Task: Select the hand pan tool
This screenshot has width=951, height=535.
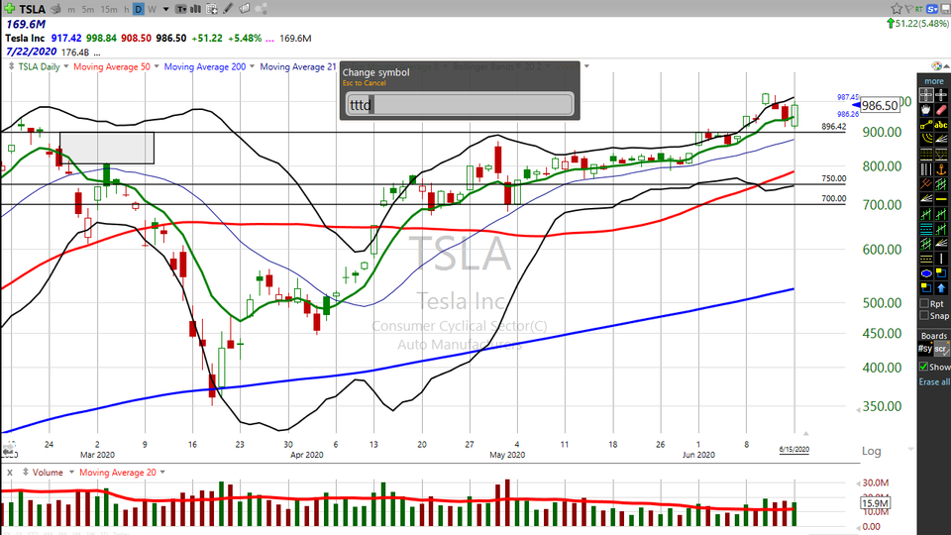Action: pos(925,110)
